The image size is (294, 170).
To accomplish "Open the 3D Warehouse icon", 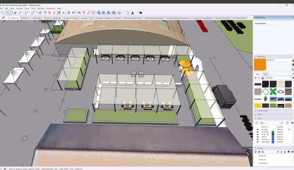I will 99,13.
